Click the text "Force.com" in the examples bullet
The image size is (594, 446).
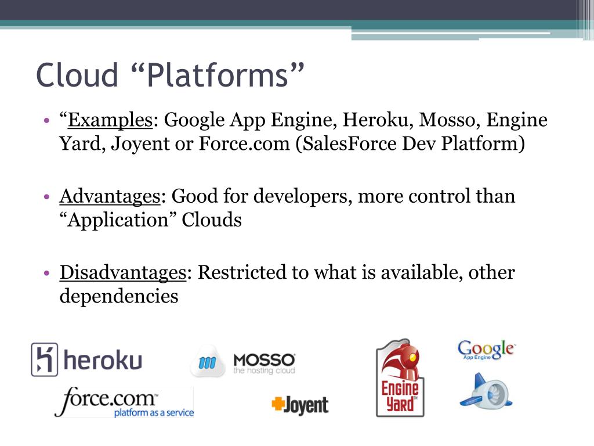click(x=244, y=144)
